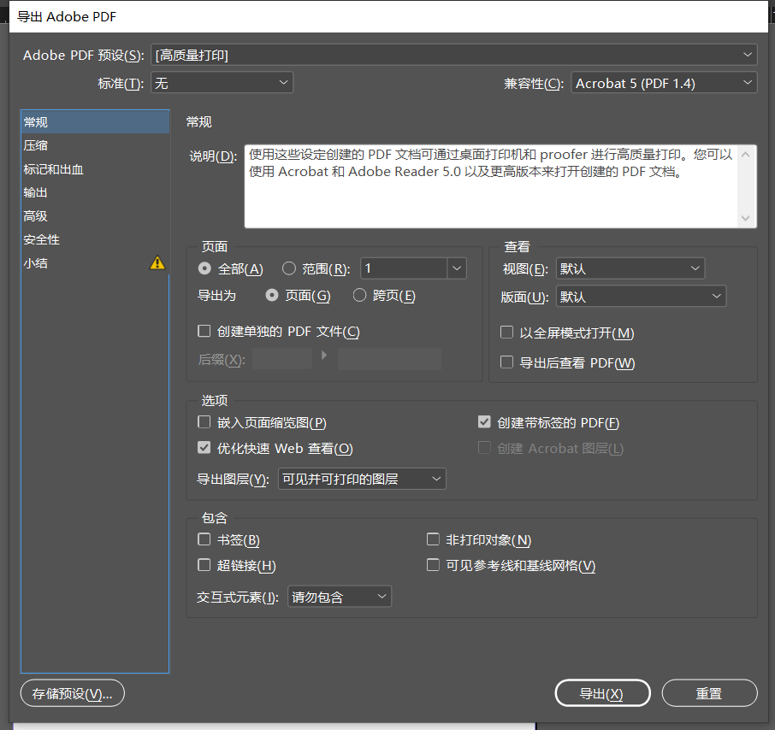Enable the 超链接 include checkbox
This screenshot has width=775, height=730.
pyautogui.click(x=204, y=565)
